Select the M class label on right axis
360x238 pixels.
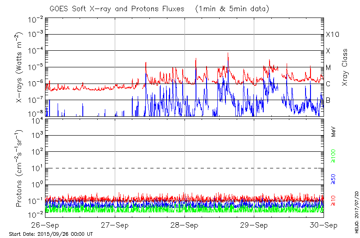(328, 68)
